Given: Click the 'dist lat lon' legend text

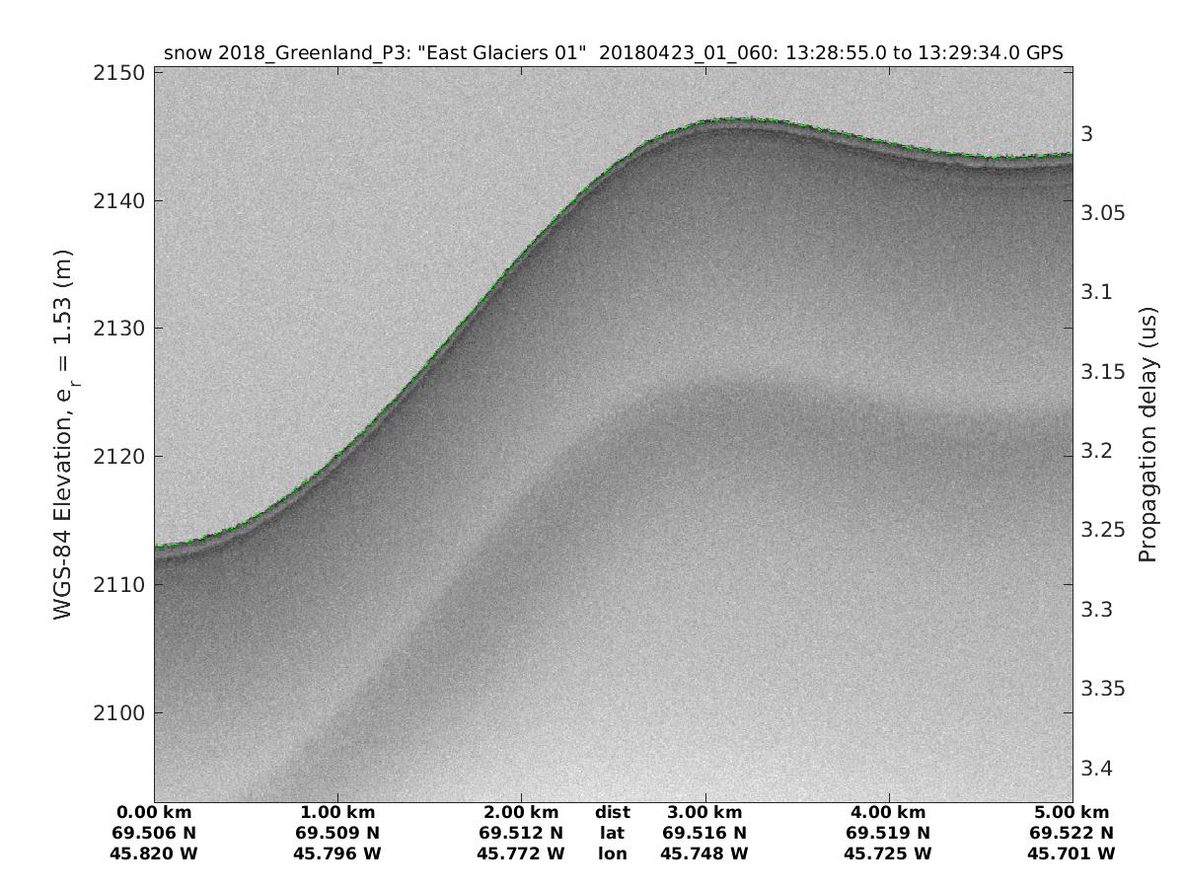Looking at the screenshot, I should [x=612, y=832].
